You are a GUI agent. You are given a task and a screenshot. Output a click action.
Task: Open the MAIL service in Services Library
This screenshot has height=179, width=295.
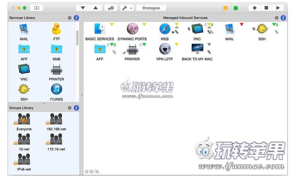coord(24,29)
